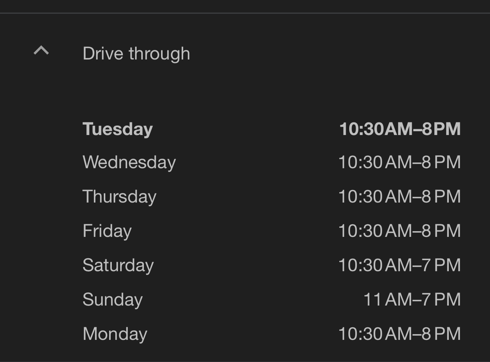490x362 pixels.
Task: Select the Thursday day label
Action: coord(119,197)
